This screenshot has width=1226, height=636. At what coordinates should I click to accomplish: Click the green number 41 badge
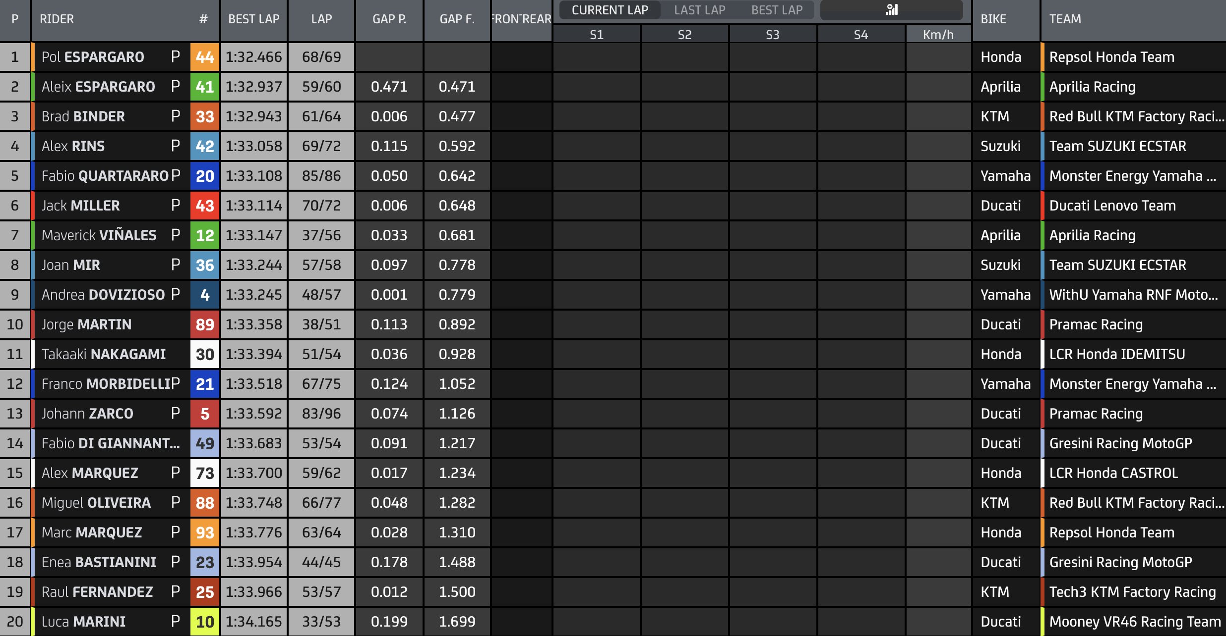pyautogui.click(x=205, y=87)
